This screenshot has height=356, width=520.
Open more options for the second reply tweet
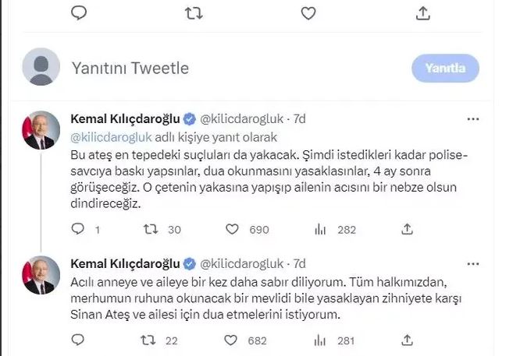pos(472,263)
